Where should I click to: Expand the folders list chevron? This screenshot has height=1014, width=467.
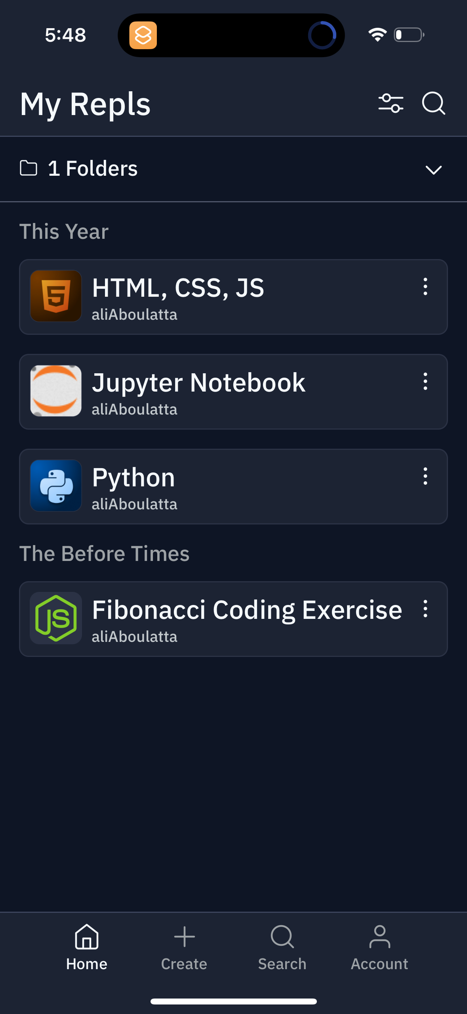click(433, 170)
